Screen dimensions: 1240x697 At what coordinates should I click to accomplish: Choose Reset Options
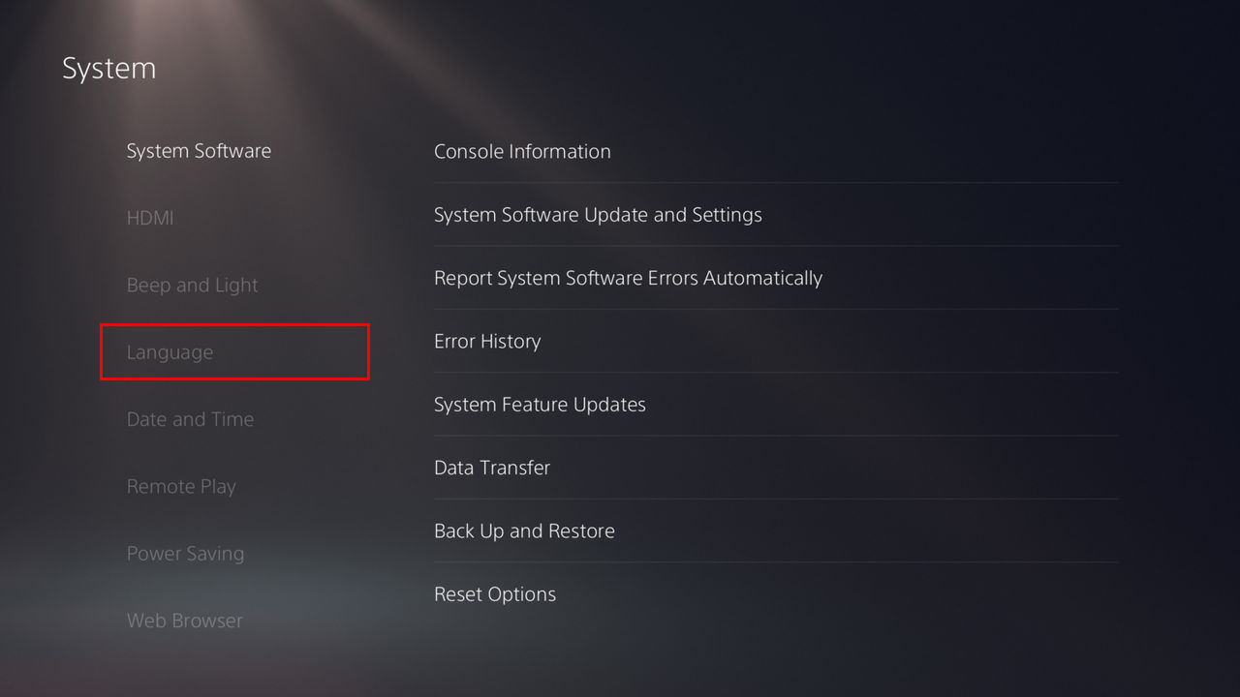point(495,594)
